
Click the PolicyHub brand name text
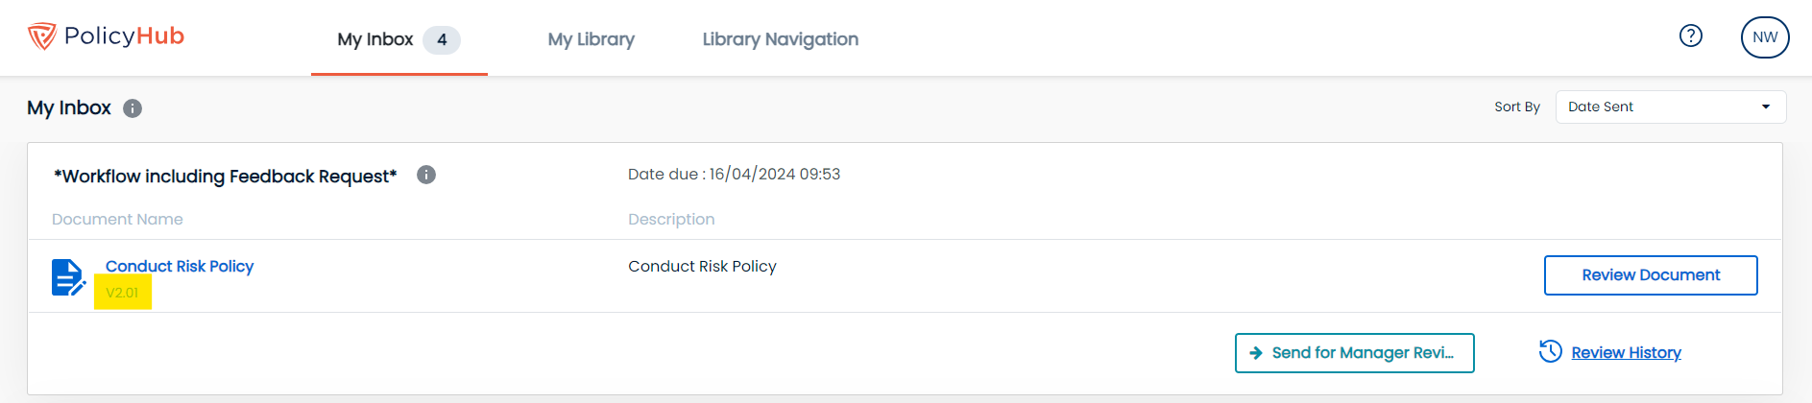point(124,36)
